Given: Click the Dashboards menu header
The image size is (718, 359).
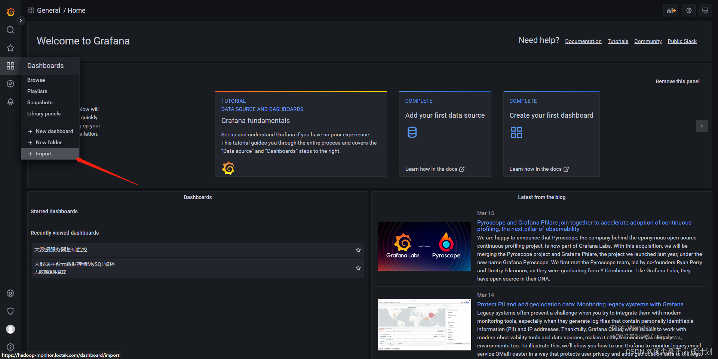Looking at the screenshot, I should pyautogui.click(x=50, y=66).
